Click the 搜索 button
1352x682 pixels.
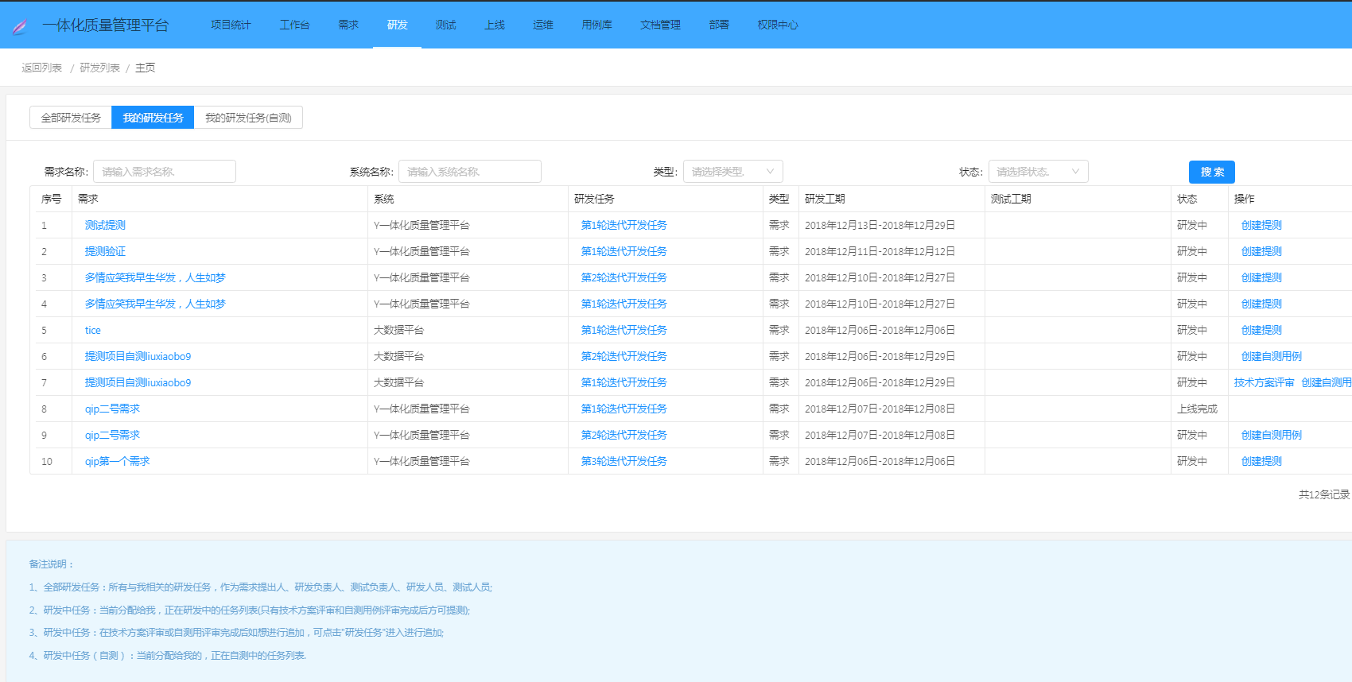(1212, 172)
